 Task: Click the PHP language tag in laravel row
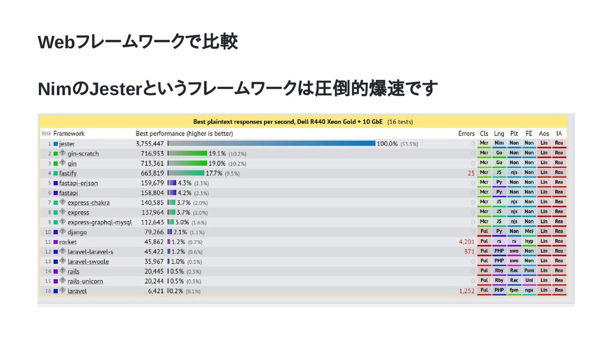[x=499, y=290]
